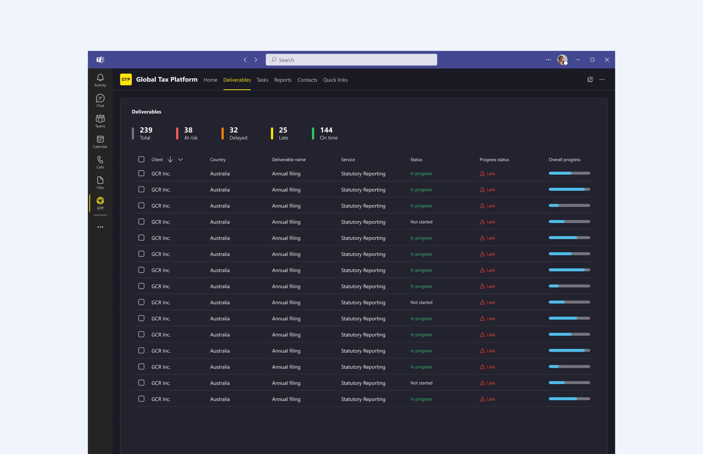Click the pop-out app icon in header

pyautogui.click(x=590, y=80)
